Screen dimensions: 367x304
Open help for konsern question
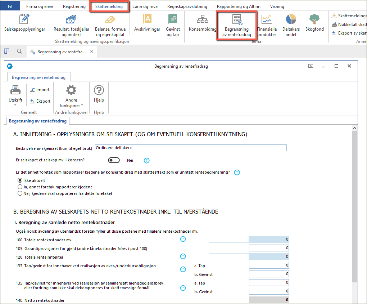[146, 161]
